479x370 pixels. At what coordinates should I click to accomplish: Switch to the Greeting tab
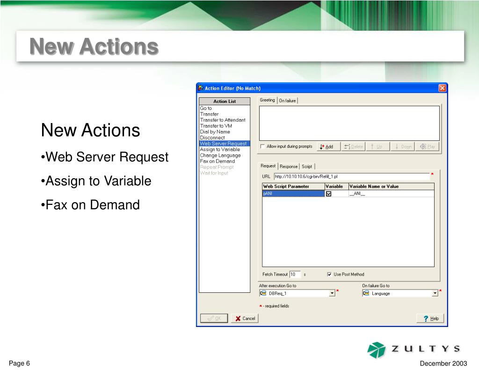(x=267, y=100)
